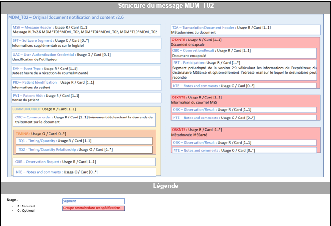Select the TIMING group label

tap(22, 134)
